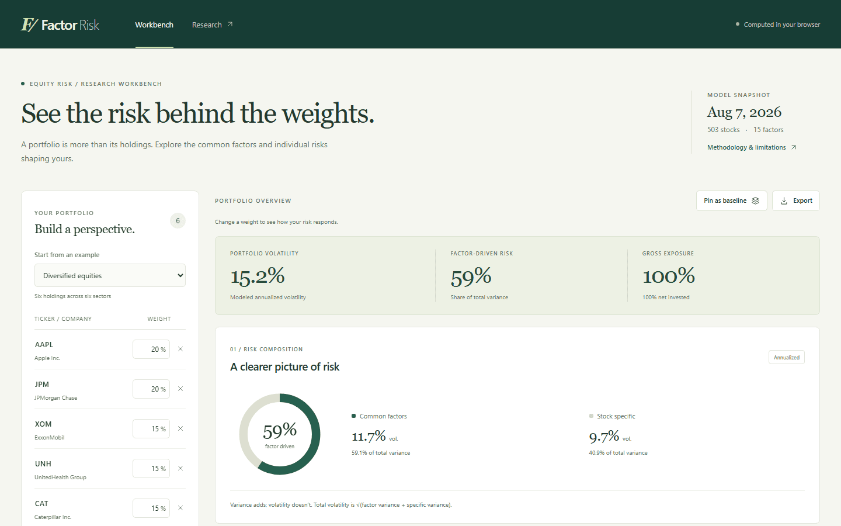Remove JPM holding with the X icon
The image size is (841, 526).
(x=180, y=389)
